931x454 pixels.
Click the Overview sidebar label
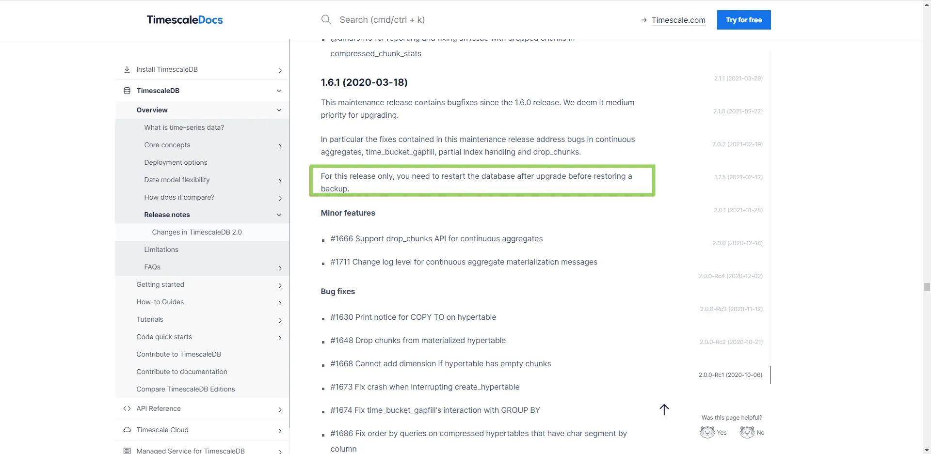click(152, 110)
